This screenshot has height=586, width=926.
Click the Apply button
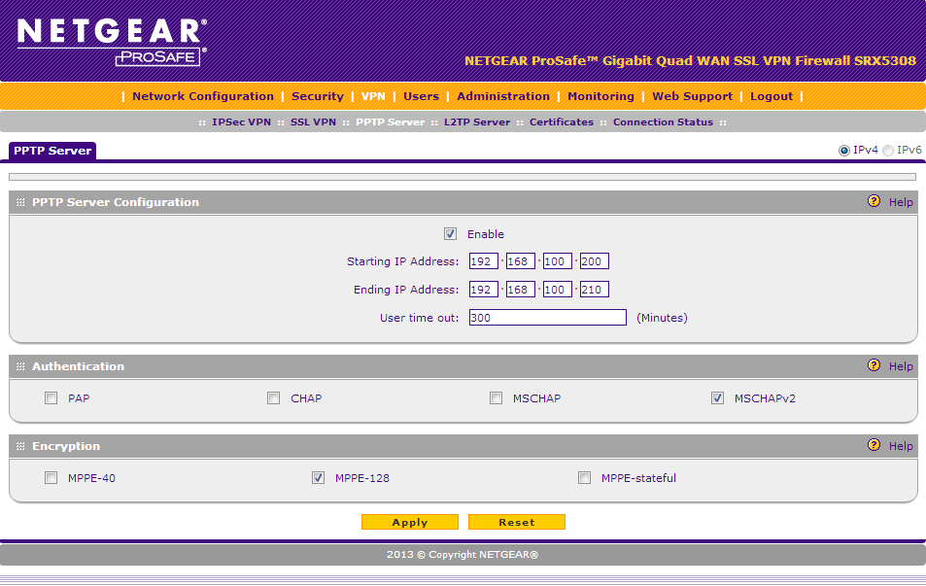click(410, 522)
